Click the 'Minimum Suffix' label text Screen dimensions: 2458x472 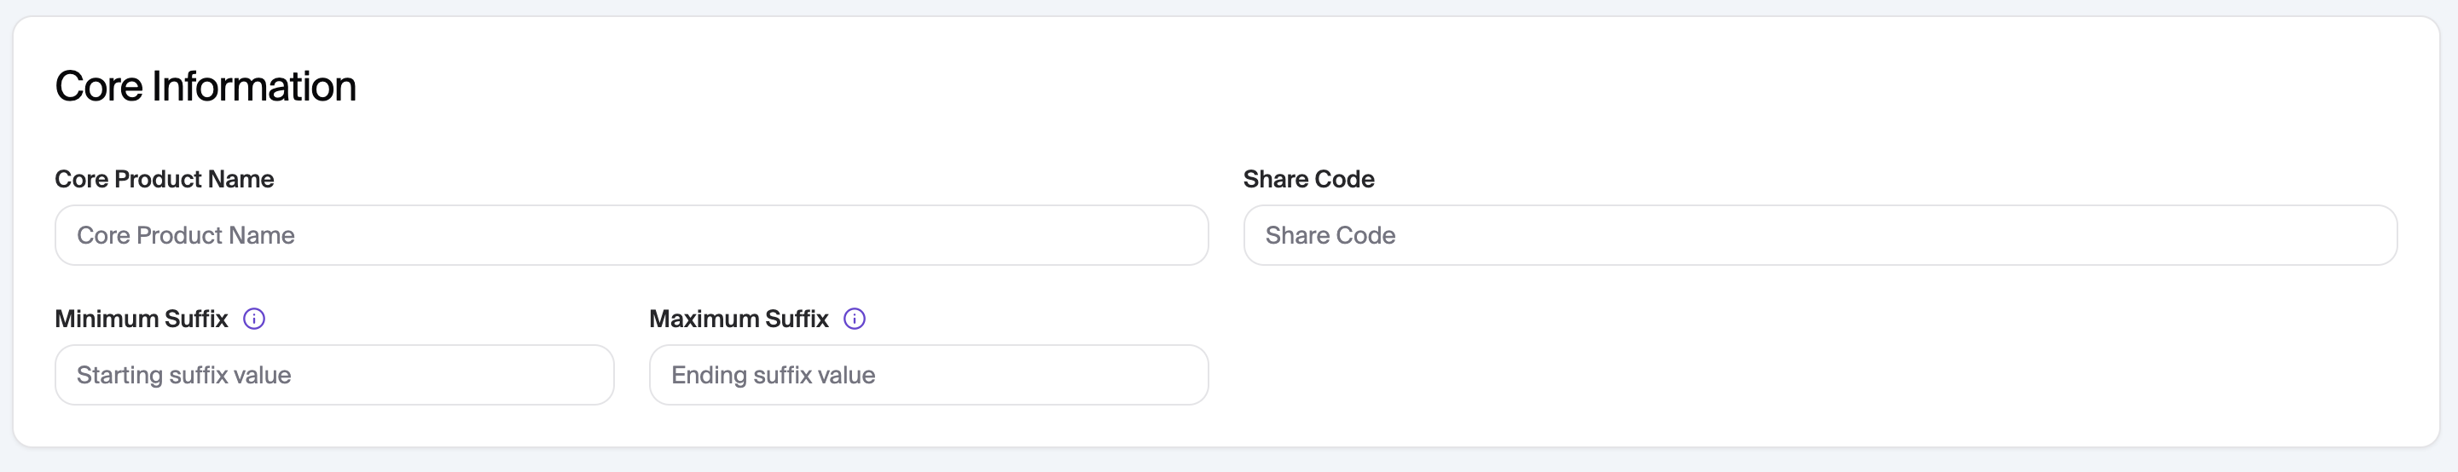(x=142, y=319)
